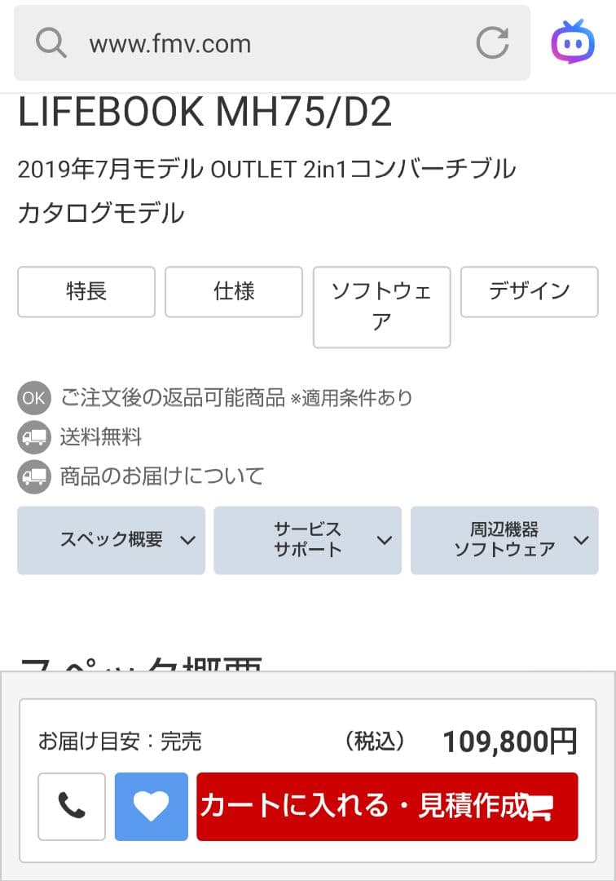Tap the 109,800円 price display

point(512,742)
